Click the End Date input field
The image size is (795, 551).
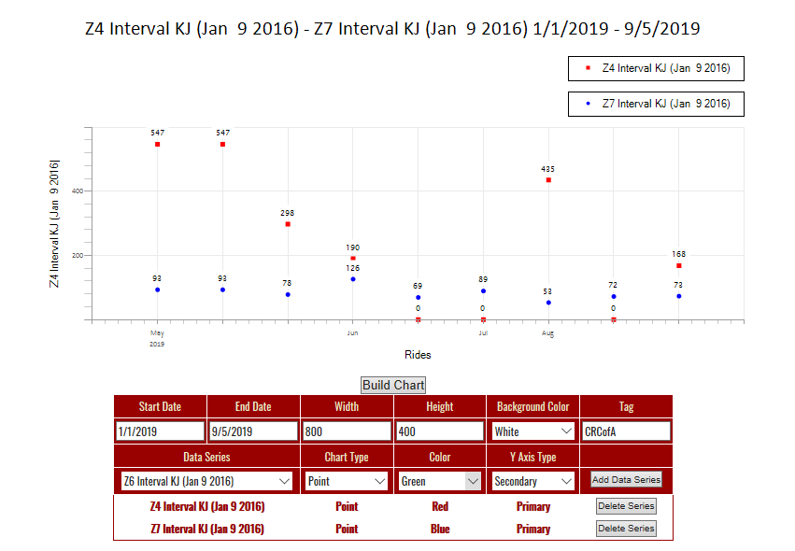point(253,431)
